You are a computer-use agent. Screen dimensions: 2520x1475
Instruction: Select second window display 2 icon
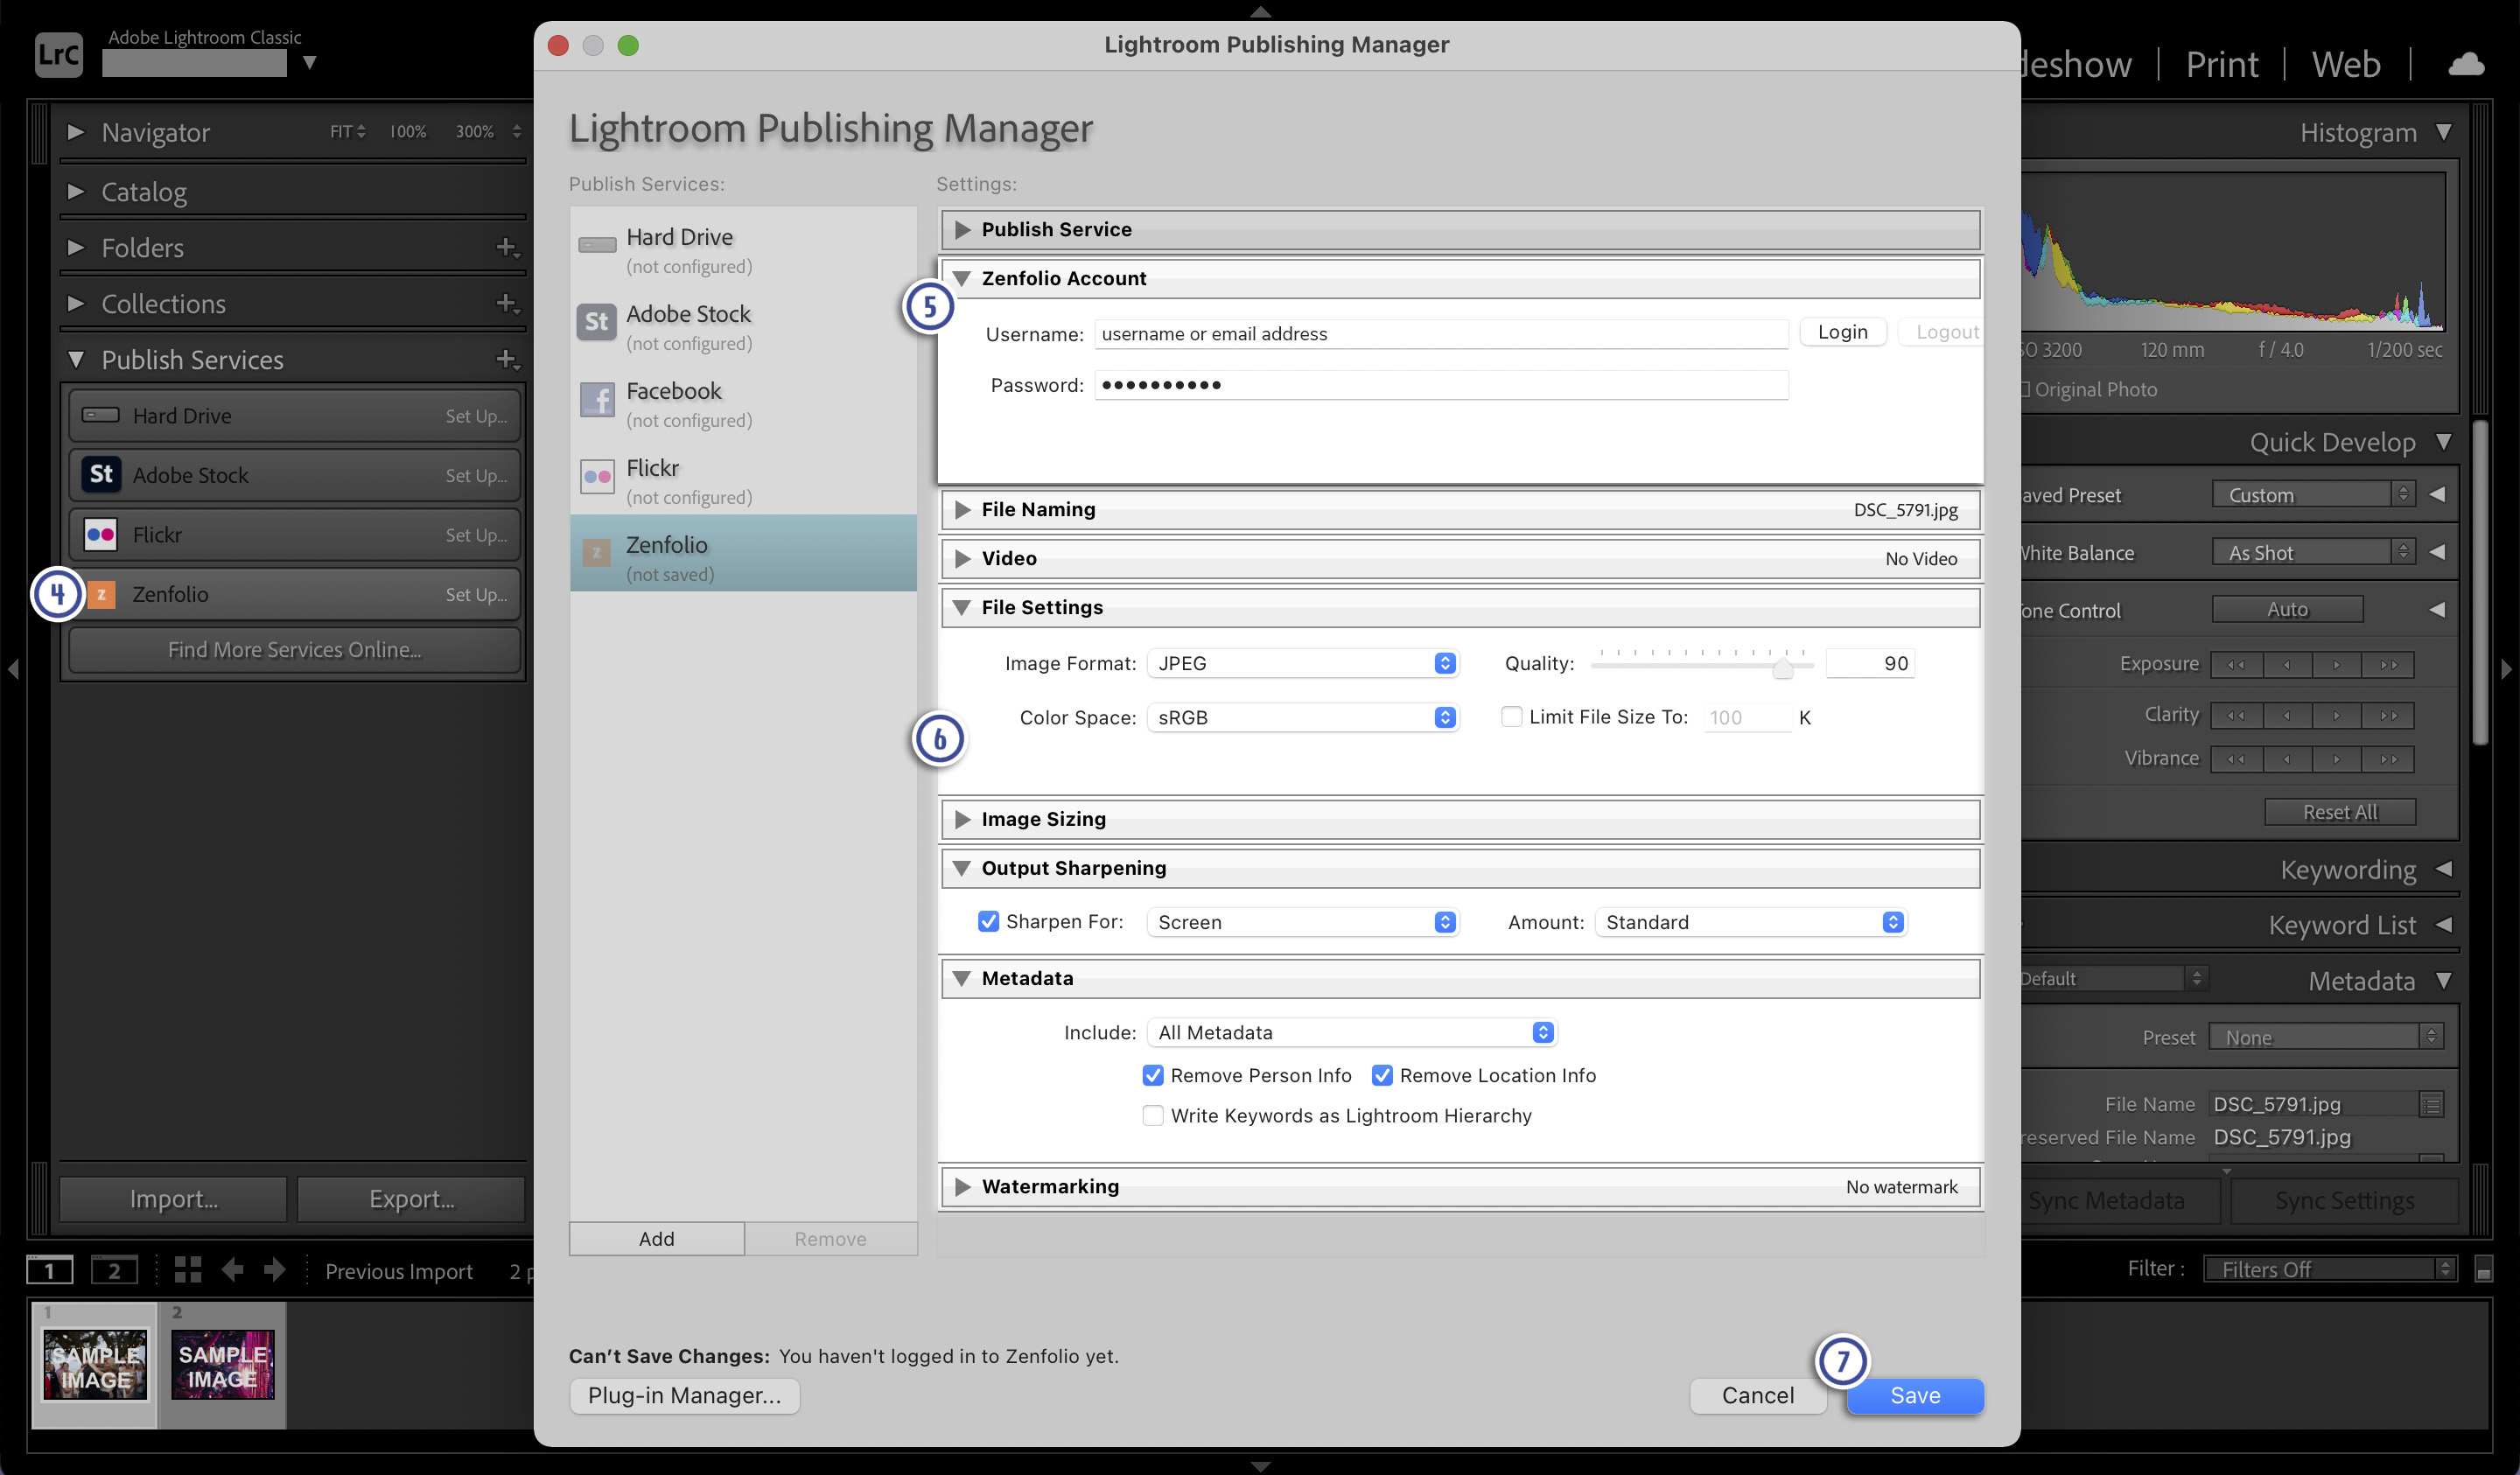[114, 1270]
